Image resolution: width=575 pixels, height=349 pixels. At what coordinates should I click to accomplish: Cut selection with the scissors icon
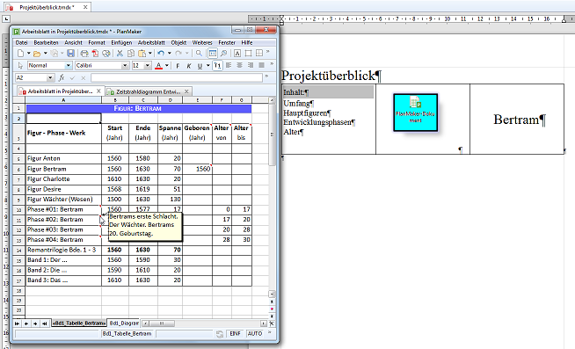[x=120, y=54]
